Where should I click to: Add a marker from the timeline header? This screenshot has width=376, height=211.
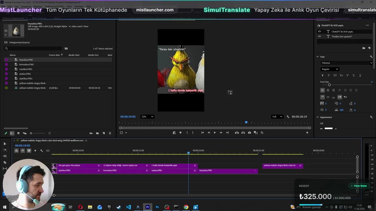click(35, 151)
